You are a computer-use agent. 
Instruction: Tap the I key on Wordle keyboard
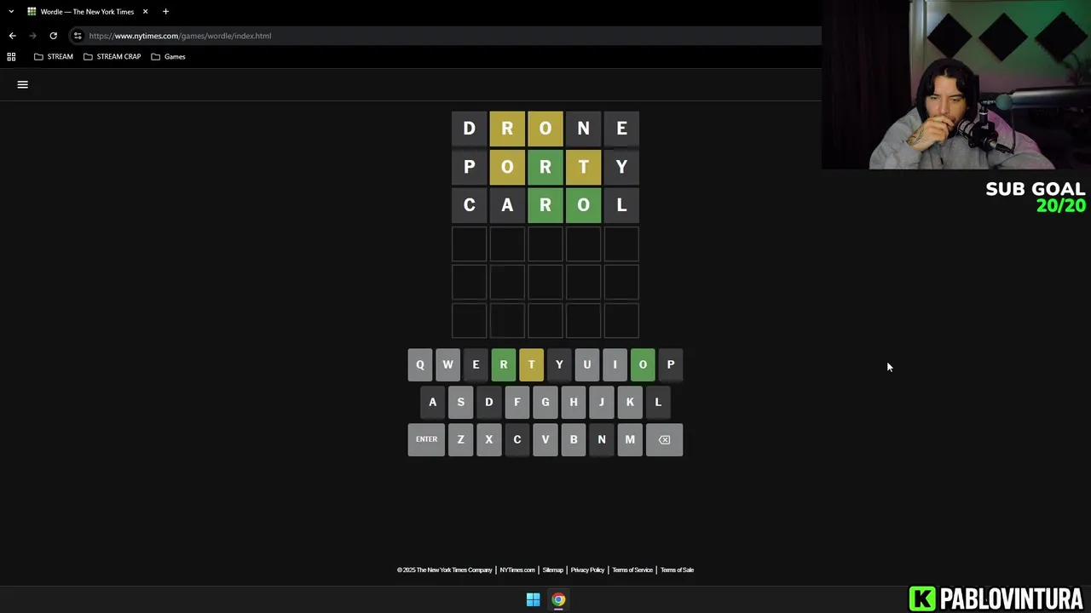click(x=615, y=364)
